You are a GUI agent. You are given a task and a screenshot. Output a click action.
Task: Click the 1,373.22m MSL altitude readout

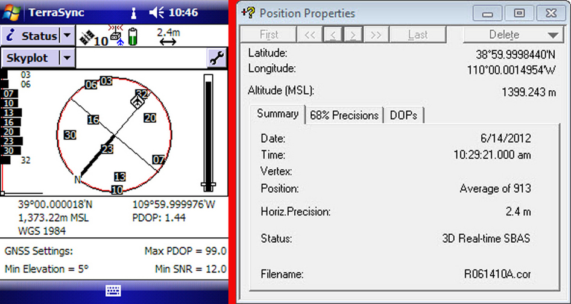pyautogui.click(x=54, y=218)
